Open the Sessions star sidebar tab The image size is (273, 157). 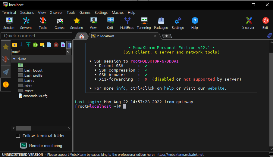pos(6,47)
